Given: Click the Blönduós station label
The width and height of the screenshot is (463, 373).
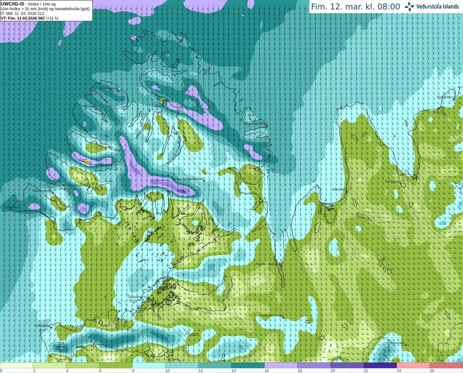Looking at the screenshot, I should click(339, 189).
